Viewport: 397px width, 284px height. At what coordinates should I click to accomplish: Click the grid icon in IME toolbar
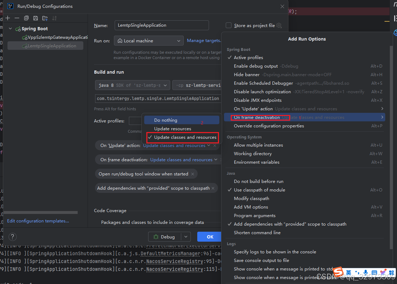click(391, 273)
